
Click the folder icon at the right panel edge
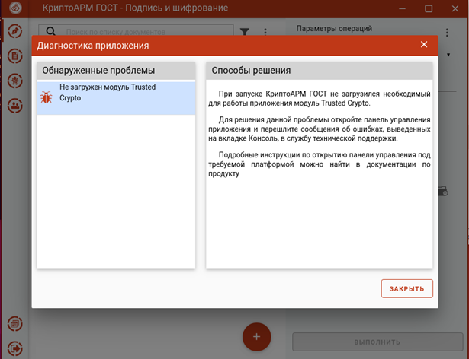click(444, 191)
